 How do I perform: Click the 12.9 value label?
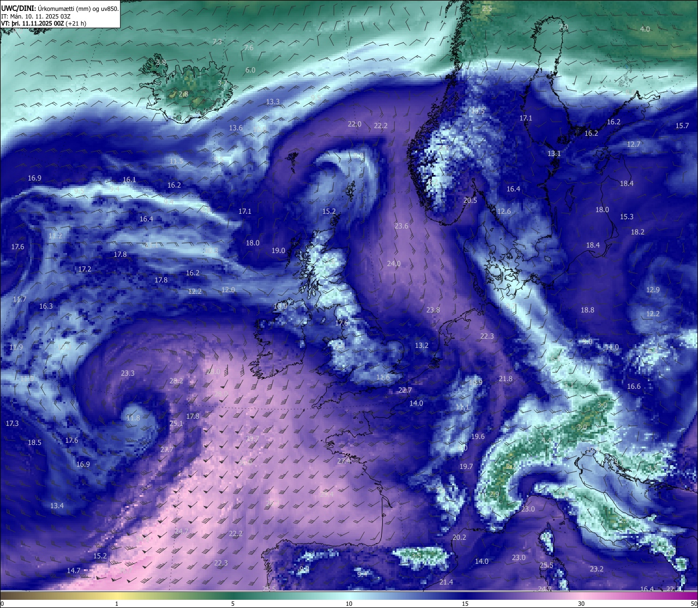pyautogui.click(x=653, y=290)
